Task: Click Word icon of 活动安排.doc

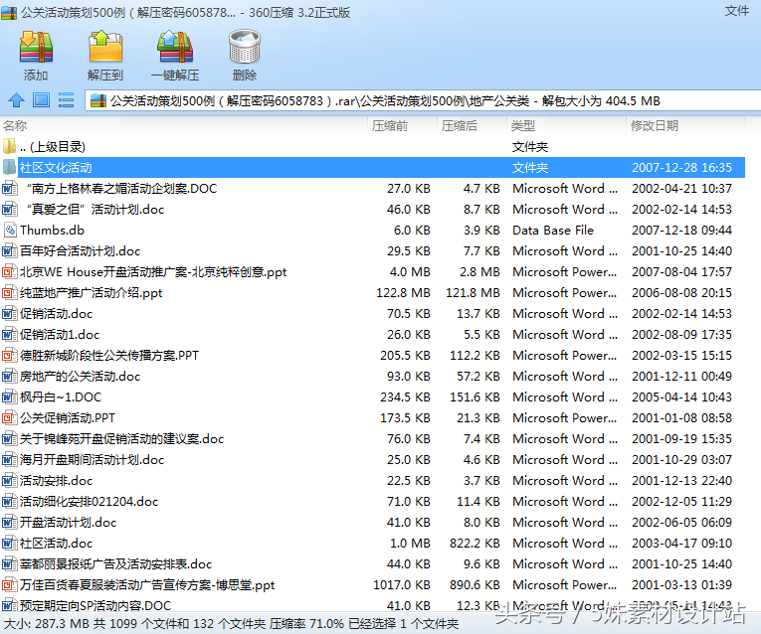Action: tap(9, 480)
